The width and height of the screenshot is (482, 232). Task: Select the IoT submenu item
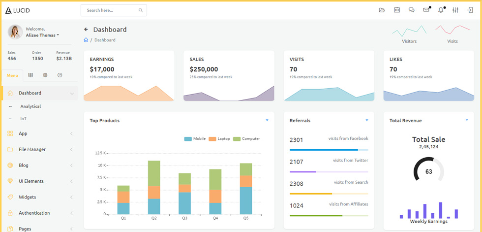pyautogui.click(x=24, y=118)
